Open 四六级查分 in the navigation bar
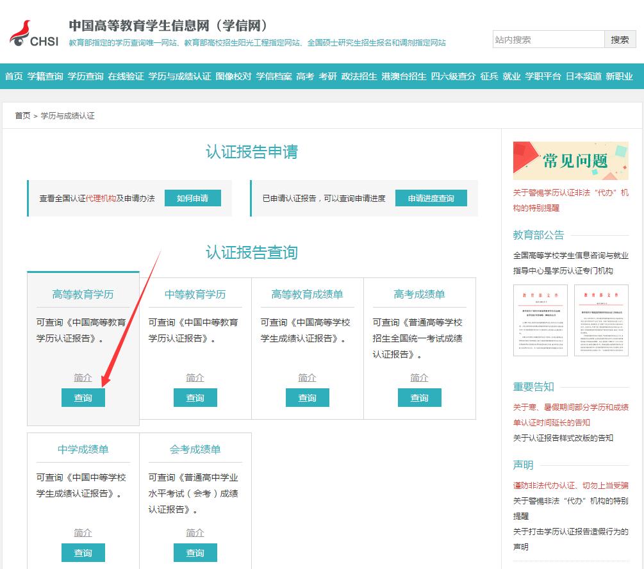The height and width of the screenshot is (569, 644). coord(453,76)
